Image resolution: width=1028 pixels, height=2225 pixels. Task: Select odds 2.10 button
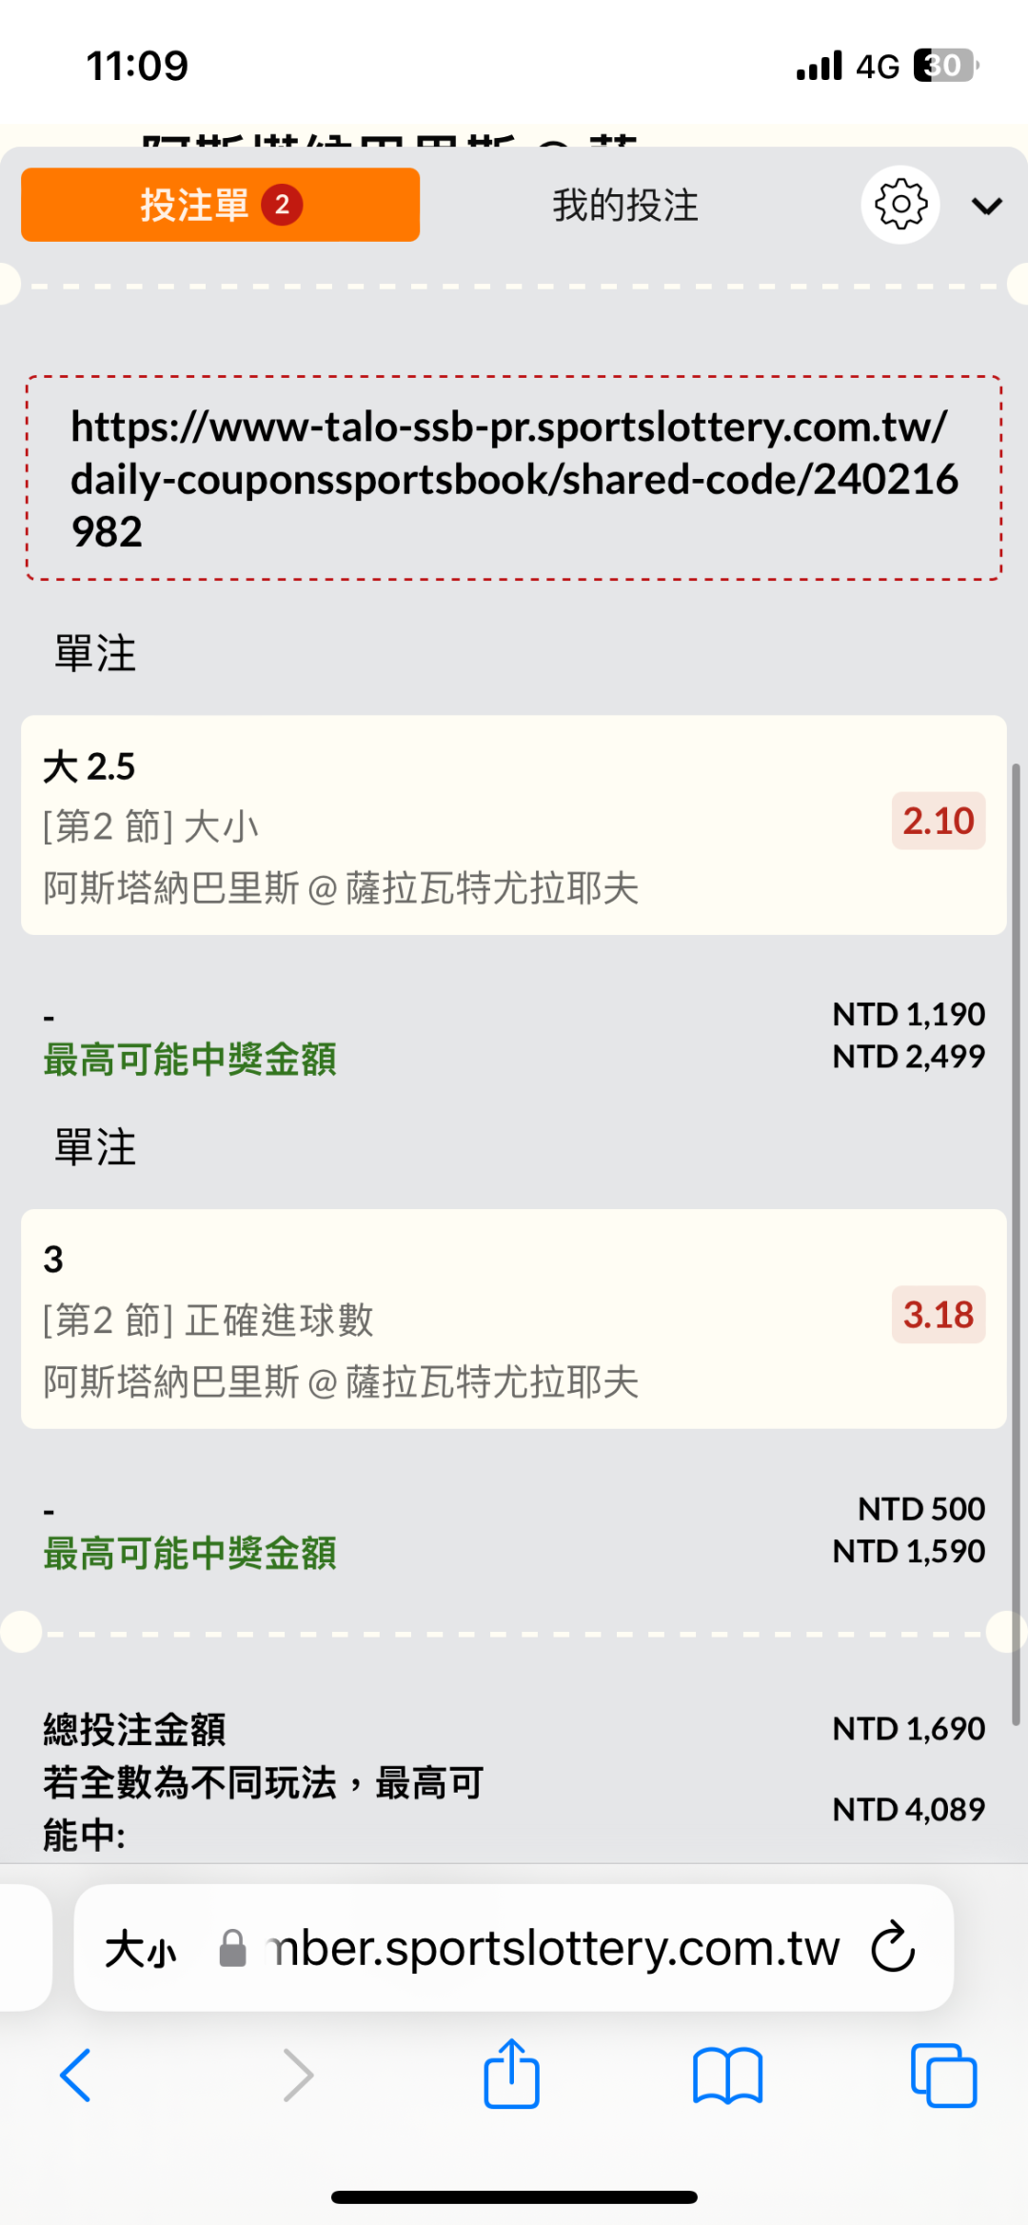coord(938,821)
